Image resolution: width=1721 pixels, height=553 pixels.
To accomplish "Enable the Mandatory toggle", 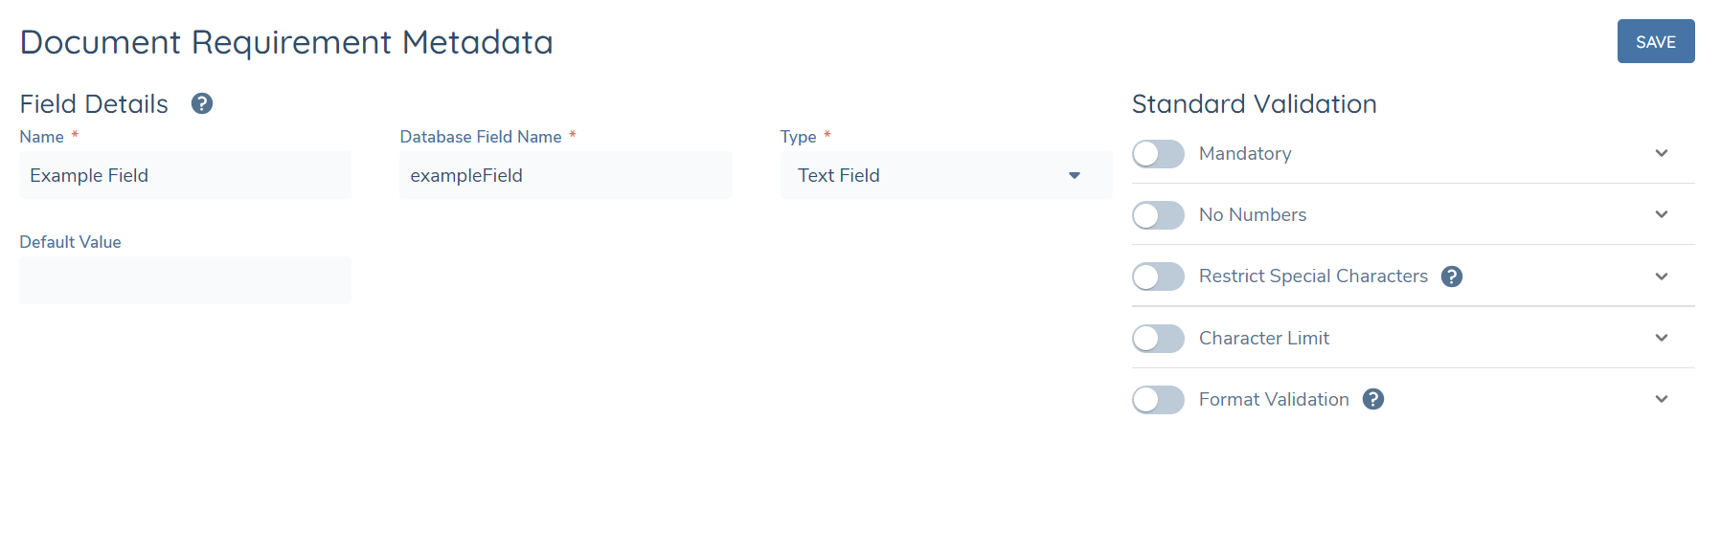I will coord(1158,153).
